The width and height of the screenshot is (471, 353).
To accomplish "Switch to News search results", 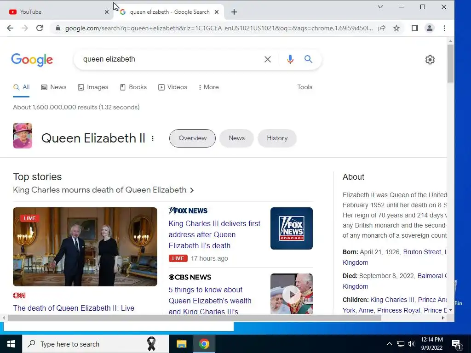I will [x=54, y=87].
